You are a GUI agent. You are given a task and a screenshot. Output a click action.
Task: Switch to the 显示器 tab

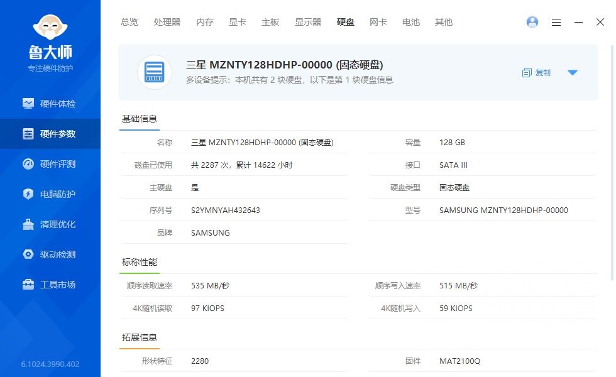click(x=308, y=22)
